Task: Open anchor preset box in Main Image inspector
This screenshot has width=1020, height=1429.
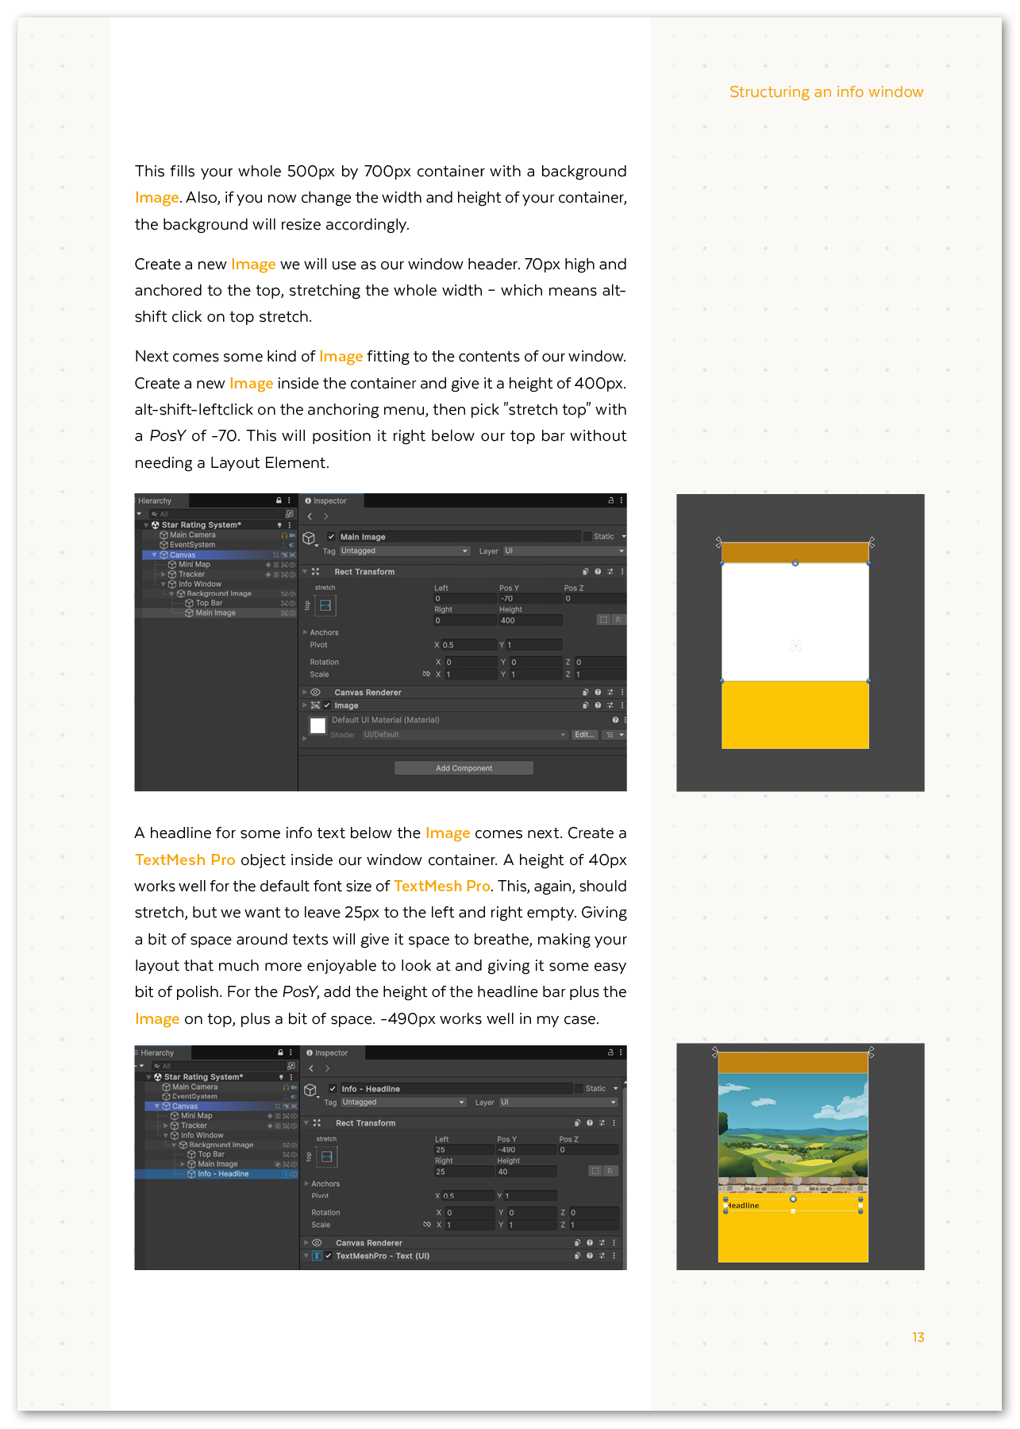Action: 325,605
